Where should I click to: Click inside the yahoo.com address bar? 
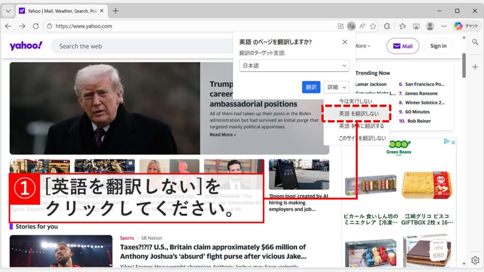pyautogui.click(x=95, y=26)
